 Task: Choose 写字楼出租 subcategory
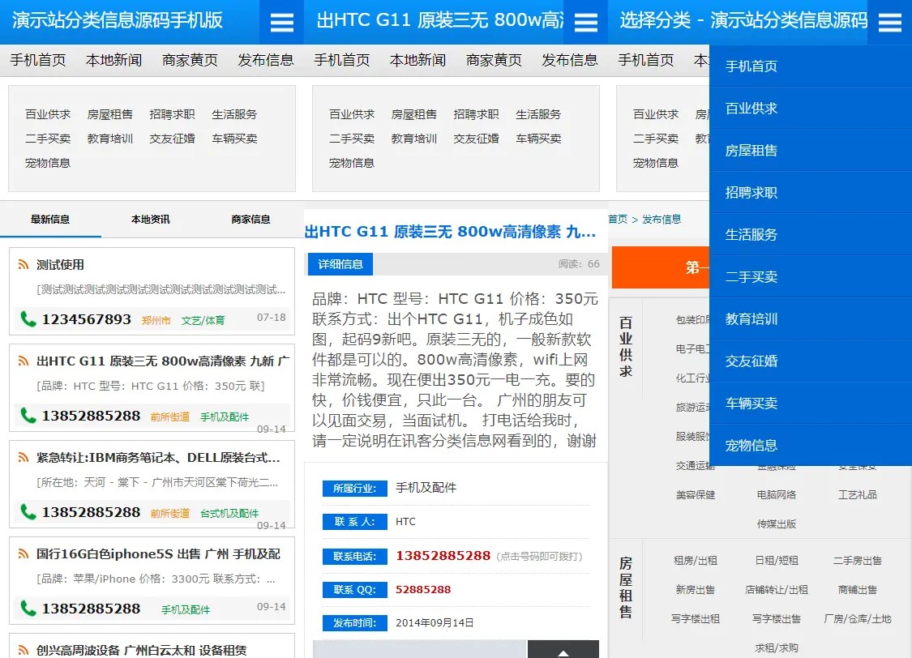click(696, 618)
